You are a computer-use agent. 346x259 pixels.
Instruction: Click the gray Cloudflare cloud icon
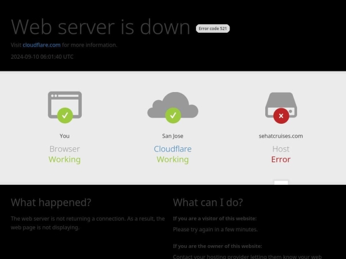click(x=173, y=105)
